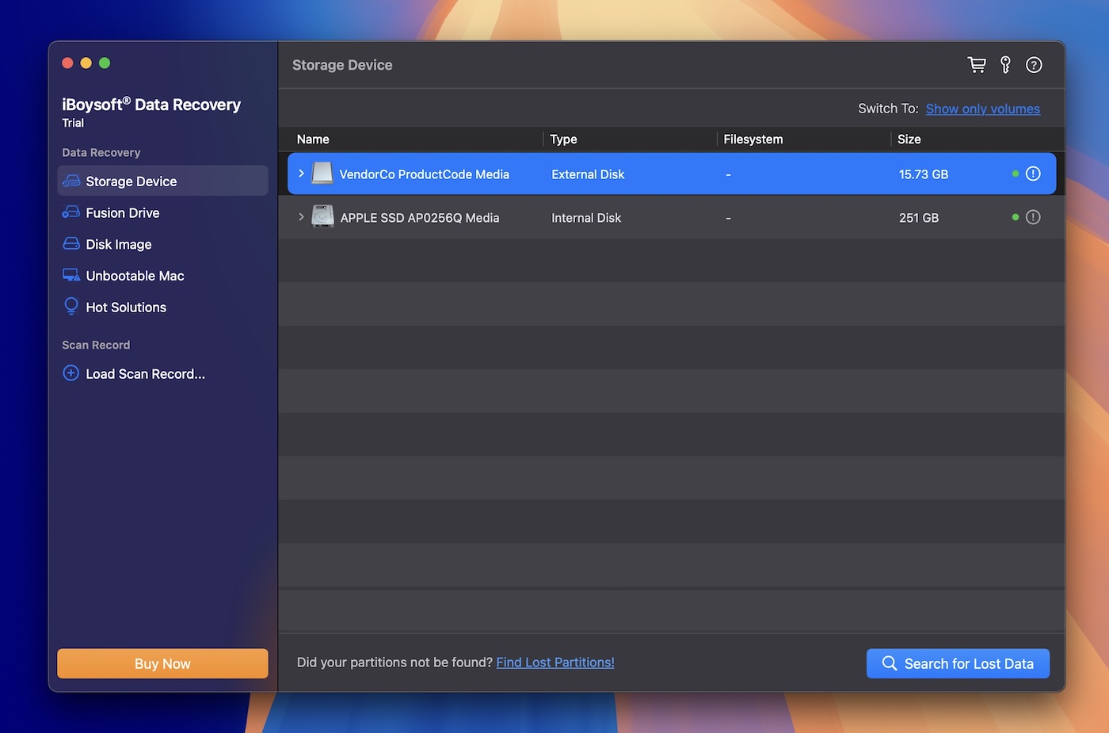Screen dimensions: 1109x733
Task: Click the Show only volumes link
Action: pyautogui.click(x=983, y=109)
